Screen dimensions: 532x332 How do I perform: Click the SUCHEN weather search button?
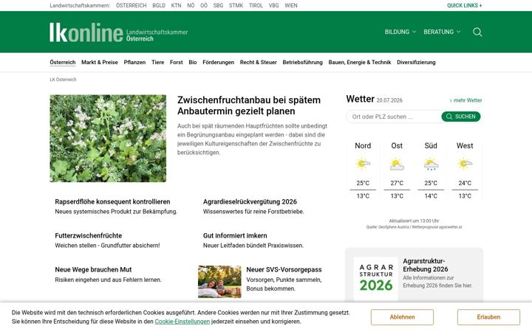pos(461,117)
